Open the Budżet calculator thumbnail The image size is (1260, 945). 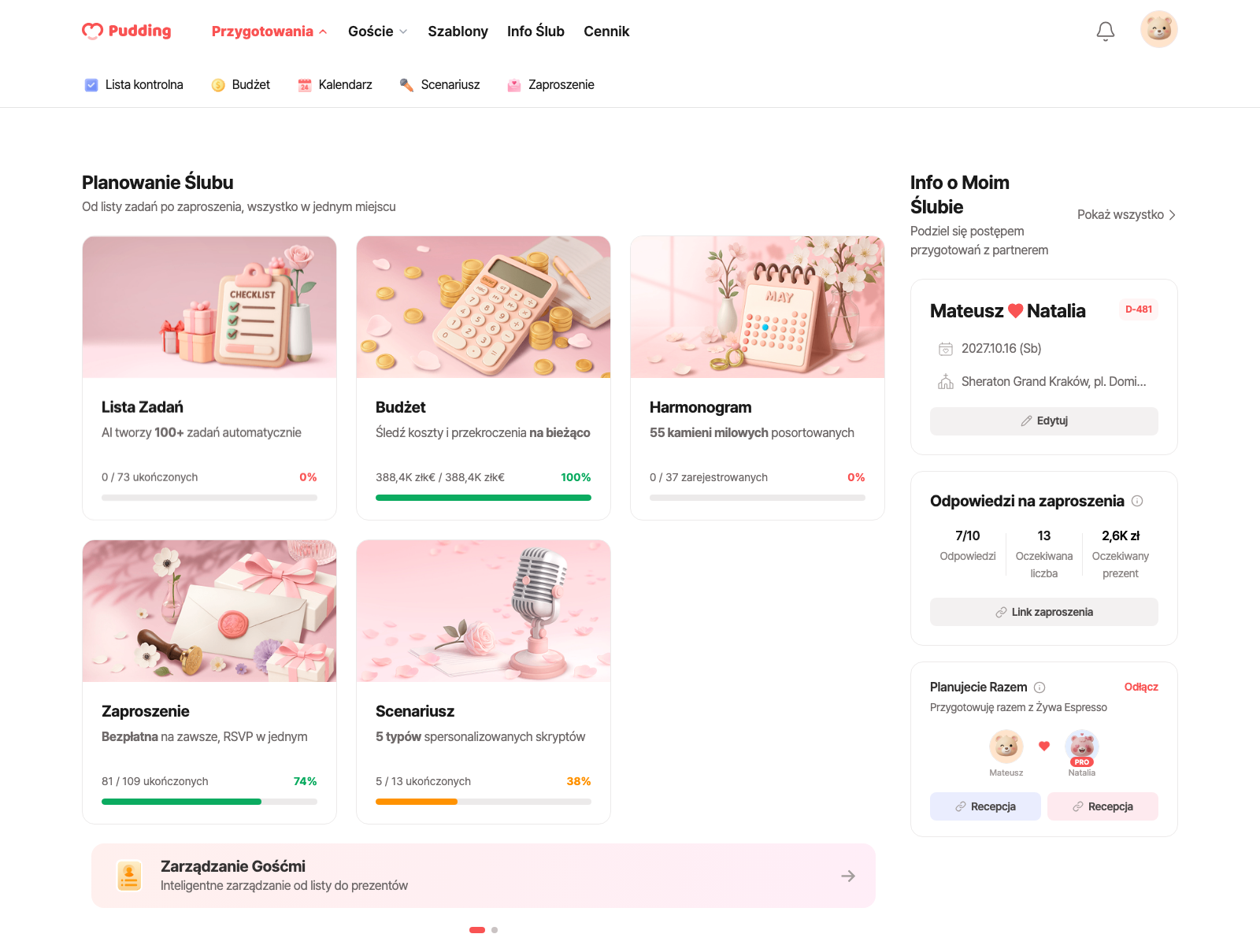click(484, 307)
